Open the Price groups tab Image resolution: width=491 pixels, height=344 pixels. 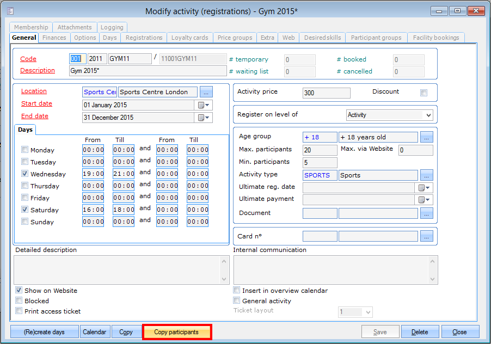pyautogui.click(x=235, y=38)
